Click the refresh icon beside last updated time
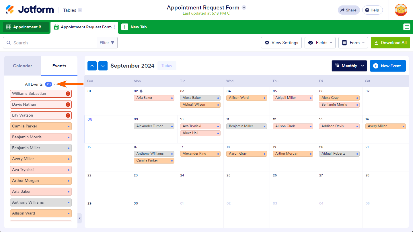 (x=229, y=13)
